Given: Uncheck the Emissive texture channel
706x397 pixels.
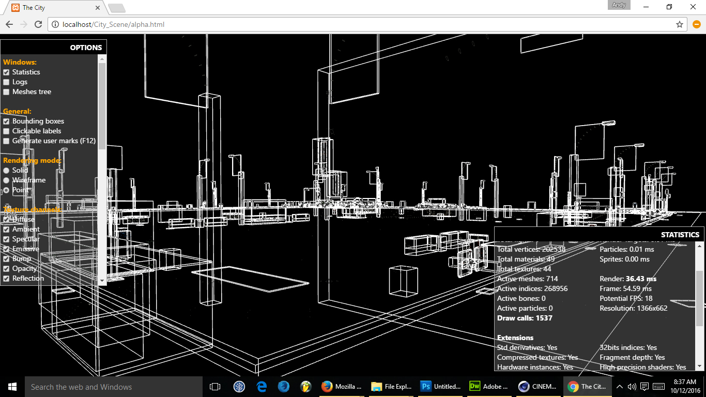Looking at the screenshot, I should pyautogui.click(x=7, y=249).
